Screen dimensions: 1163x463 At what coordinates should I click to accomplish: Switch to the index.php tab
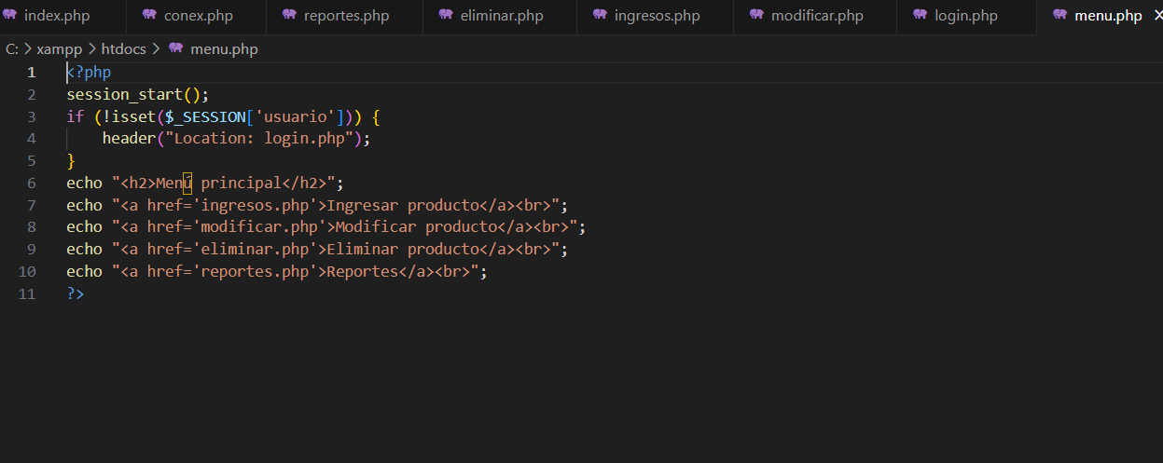click(56, 16)
